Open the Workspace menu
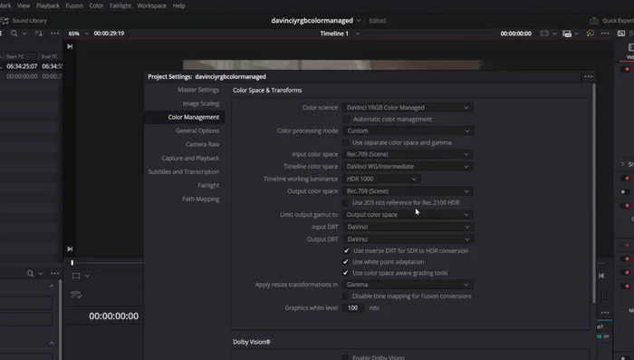634x360 pixels. (151, 5)
